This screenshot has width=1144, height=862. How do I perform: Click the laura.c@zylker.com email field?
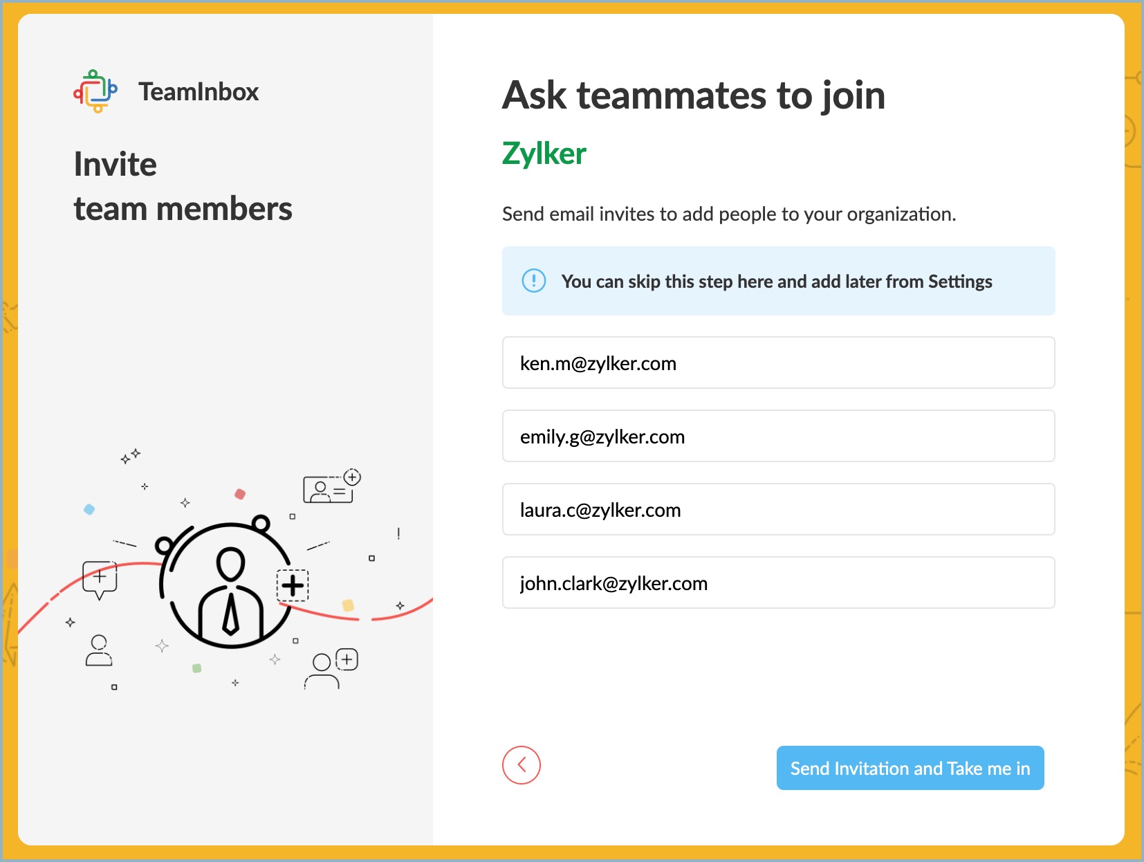coord(778,510)
